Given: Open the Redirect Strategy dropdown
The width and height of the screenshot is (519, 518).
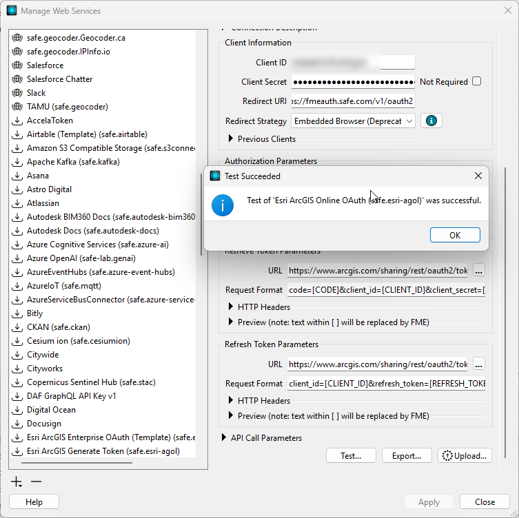Looking at the screenshot, I should tap(353, 121).
